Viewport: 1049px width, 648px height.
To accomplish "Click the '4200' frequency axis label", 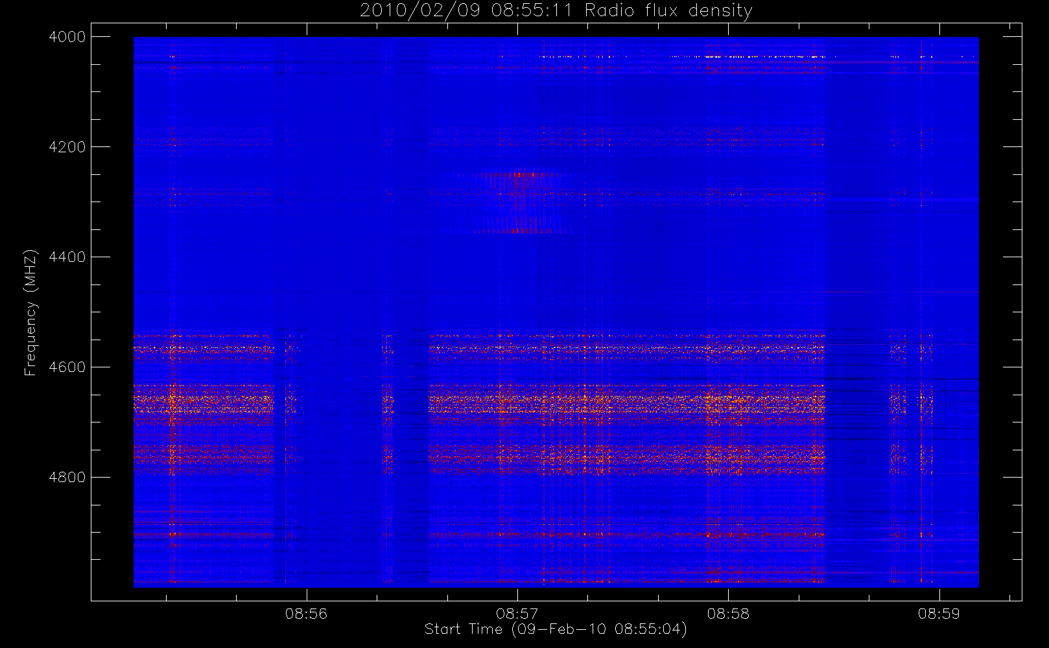I will (x=67, y=147).
